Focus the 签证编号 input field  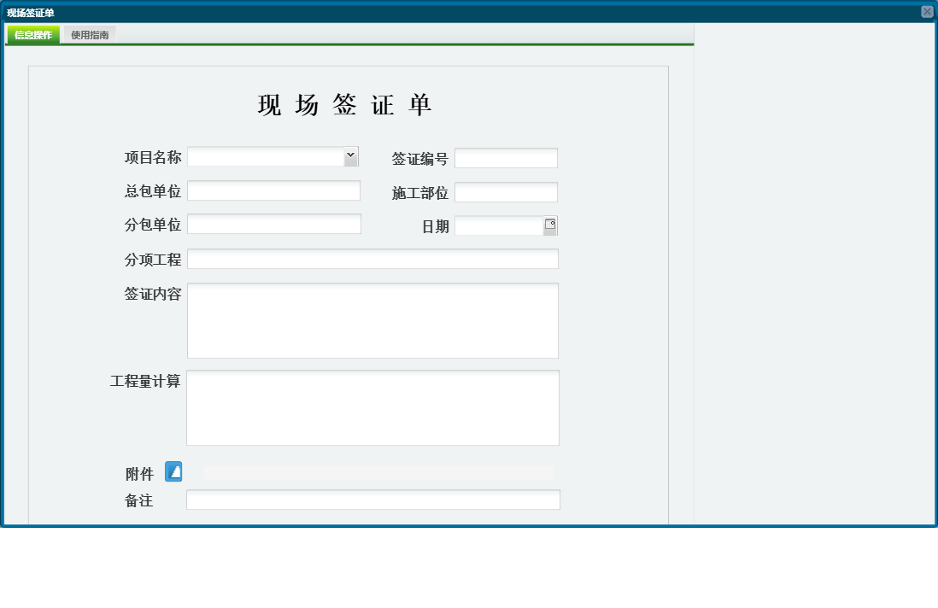(x=506, y=158)
